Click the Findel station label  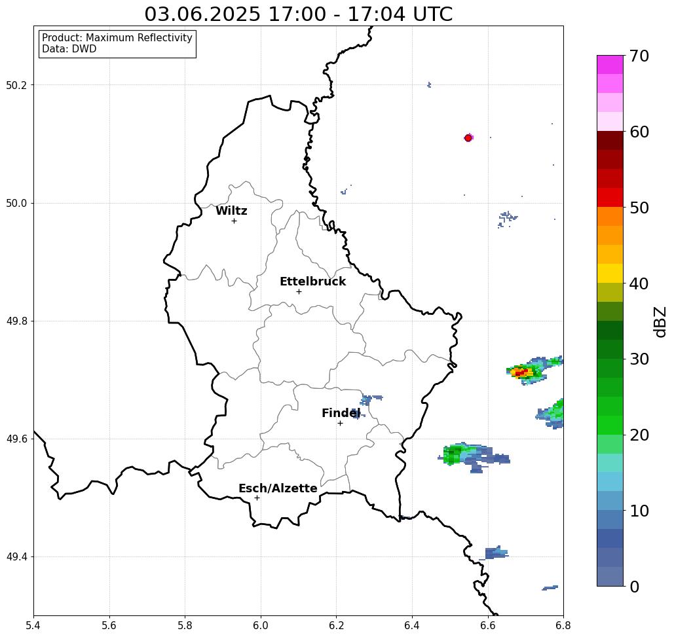click(x=341, y=413)
